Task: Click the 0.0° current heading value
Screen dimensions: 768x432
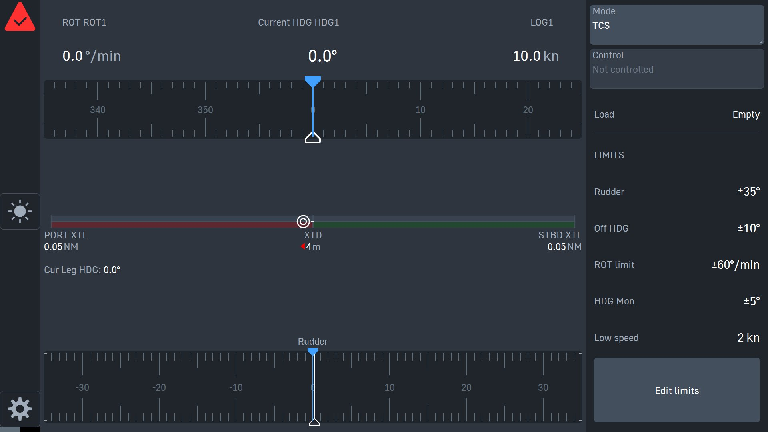Action: (x=322, y=56)
